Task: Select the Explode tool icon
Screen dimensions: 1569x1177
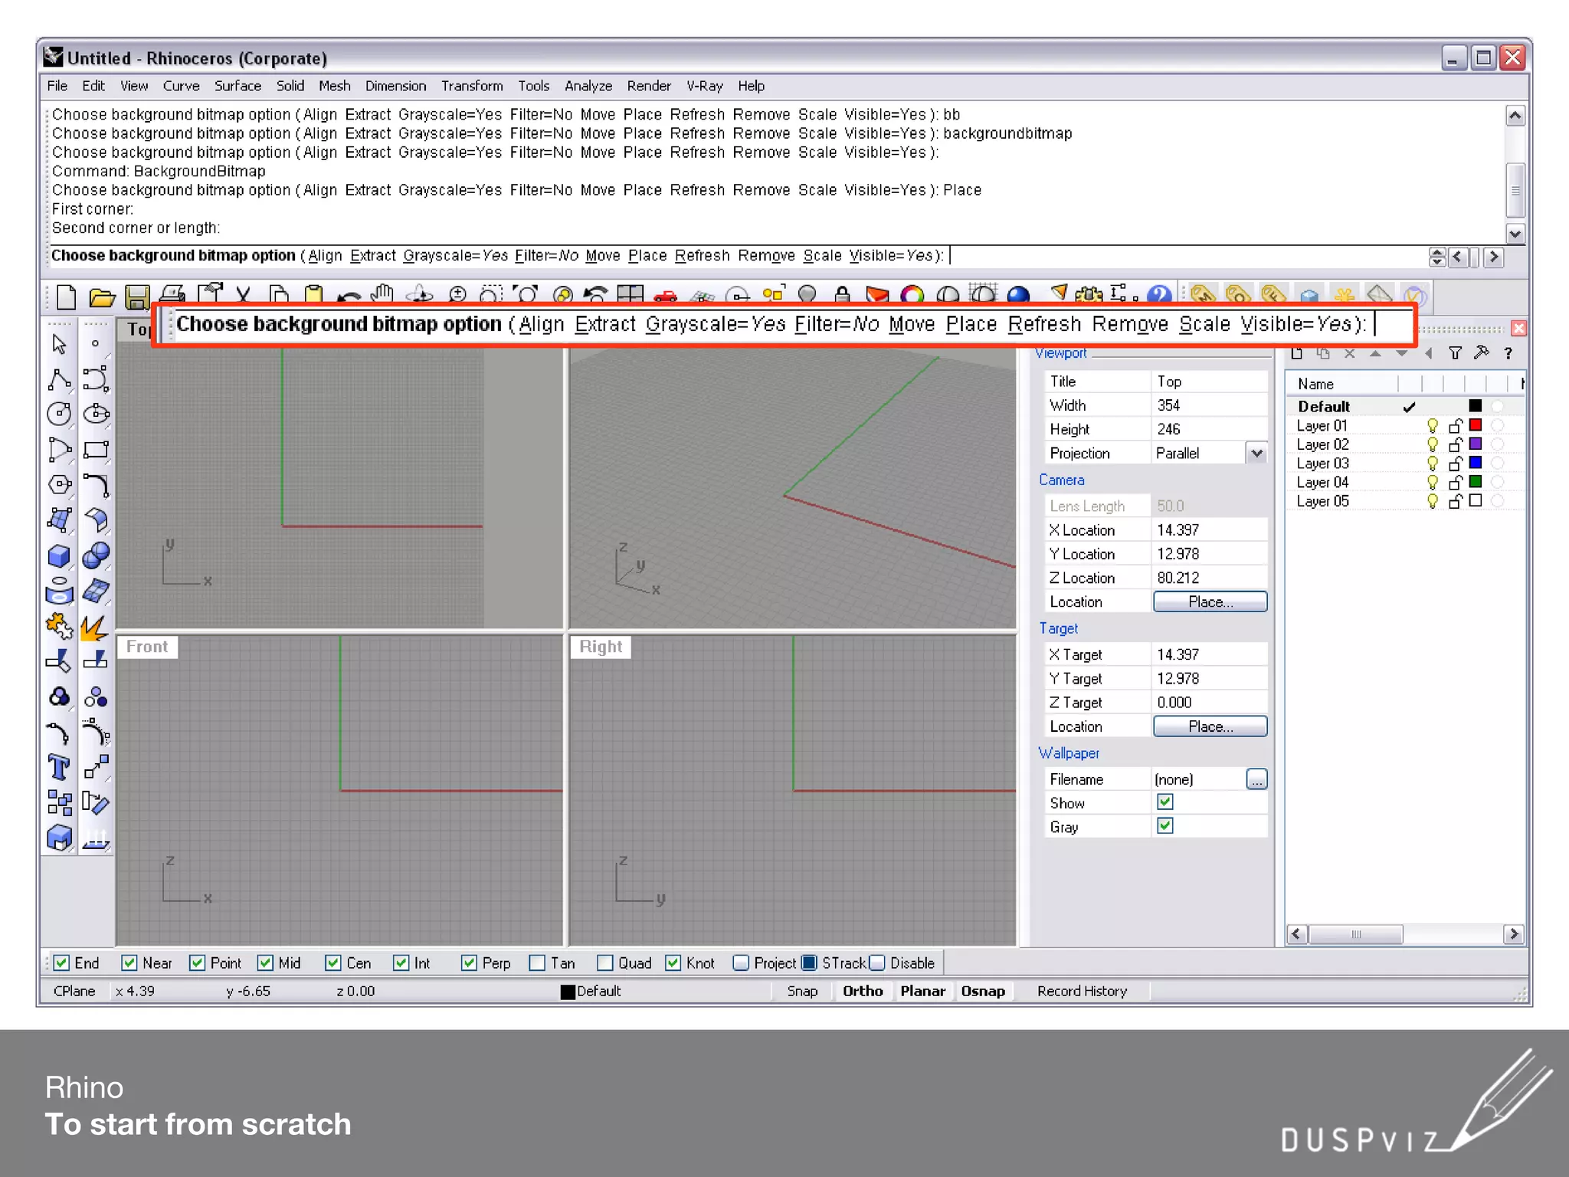Action: pos(96,627)
